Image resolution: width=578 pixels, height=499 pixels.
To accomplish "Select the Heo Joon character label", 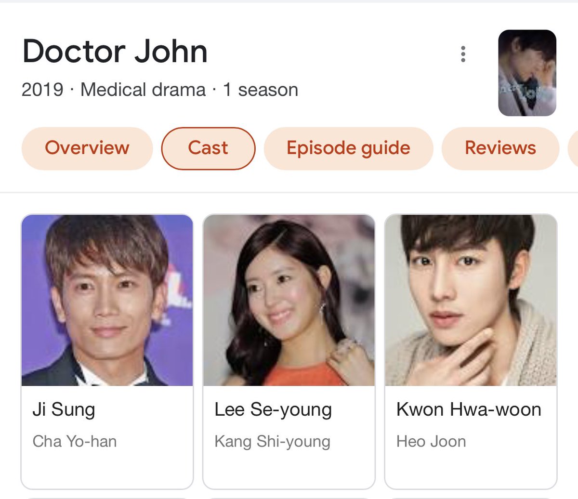I will (431, 441).
